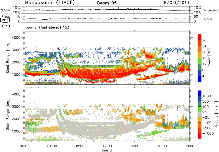Image resolution: width=219 pixels, height=152 pixels.
Task: Select the "Velocity [m s-1]" color bar label
Action: tap(216, 114)
